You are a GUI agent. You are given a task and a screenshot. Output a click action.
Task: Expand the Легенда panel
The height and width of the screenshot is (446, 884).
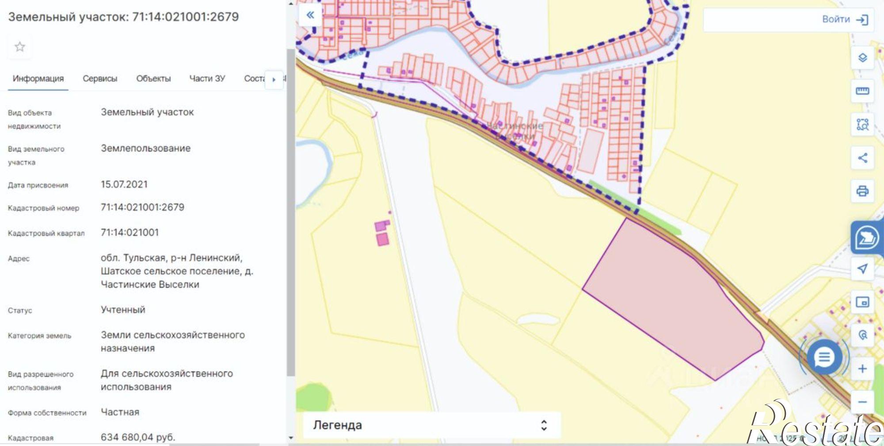point(545,425)
